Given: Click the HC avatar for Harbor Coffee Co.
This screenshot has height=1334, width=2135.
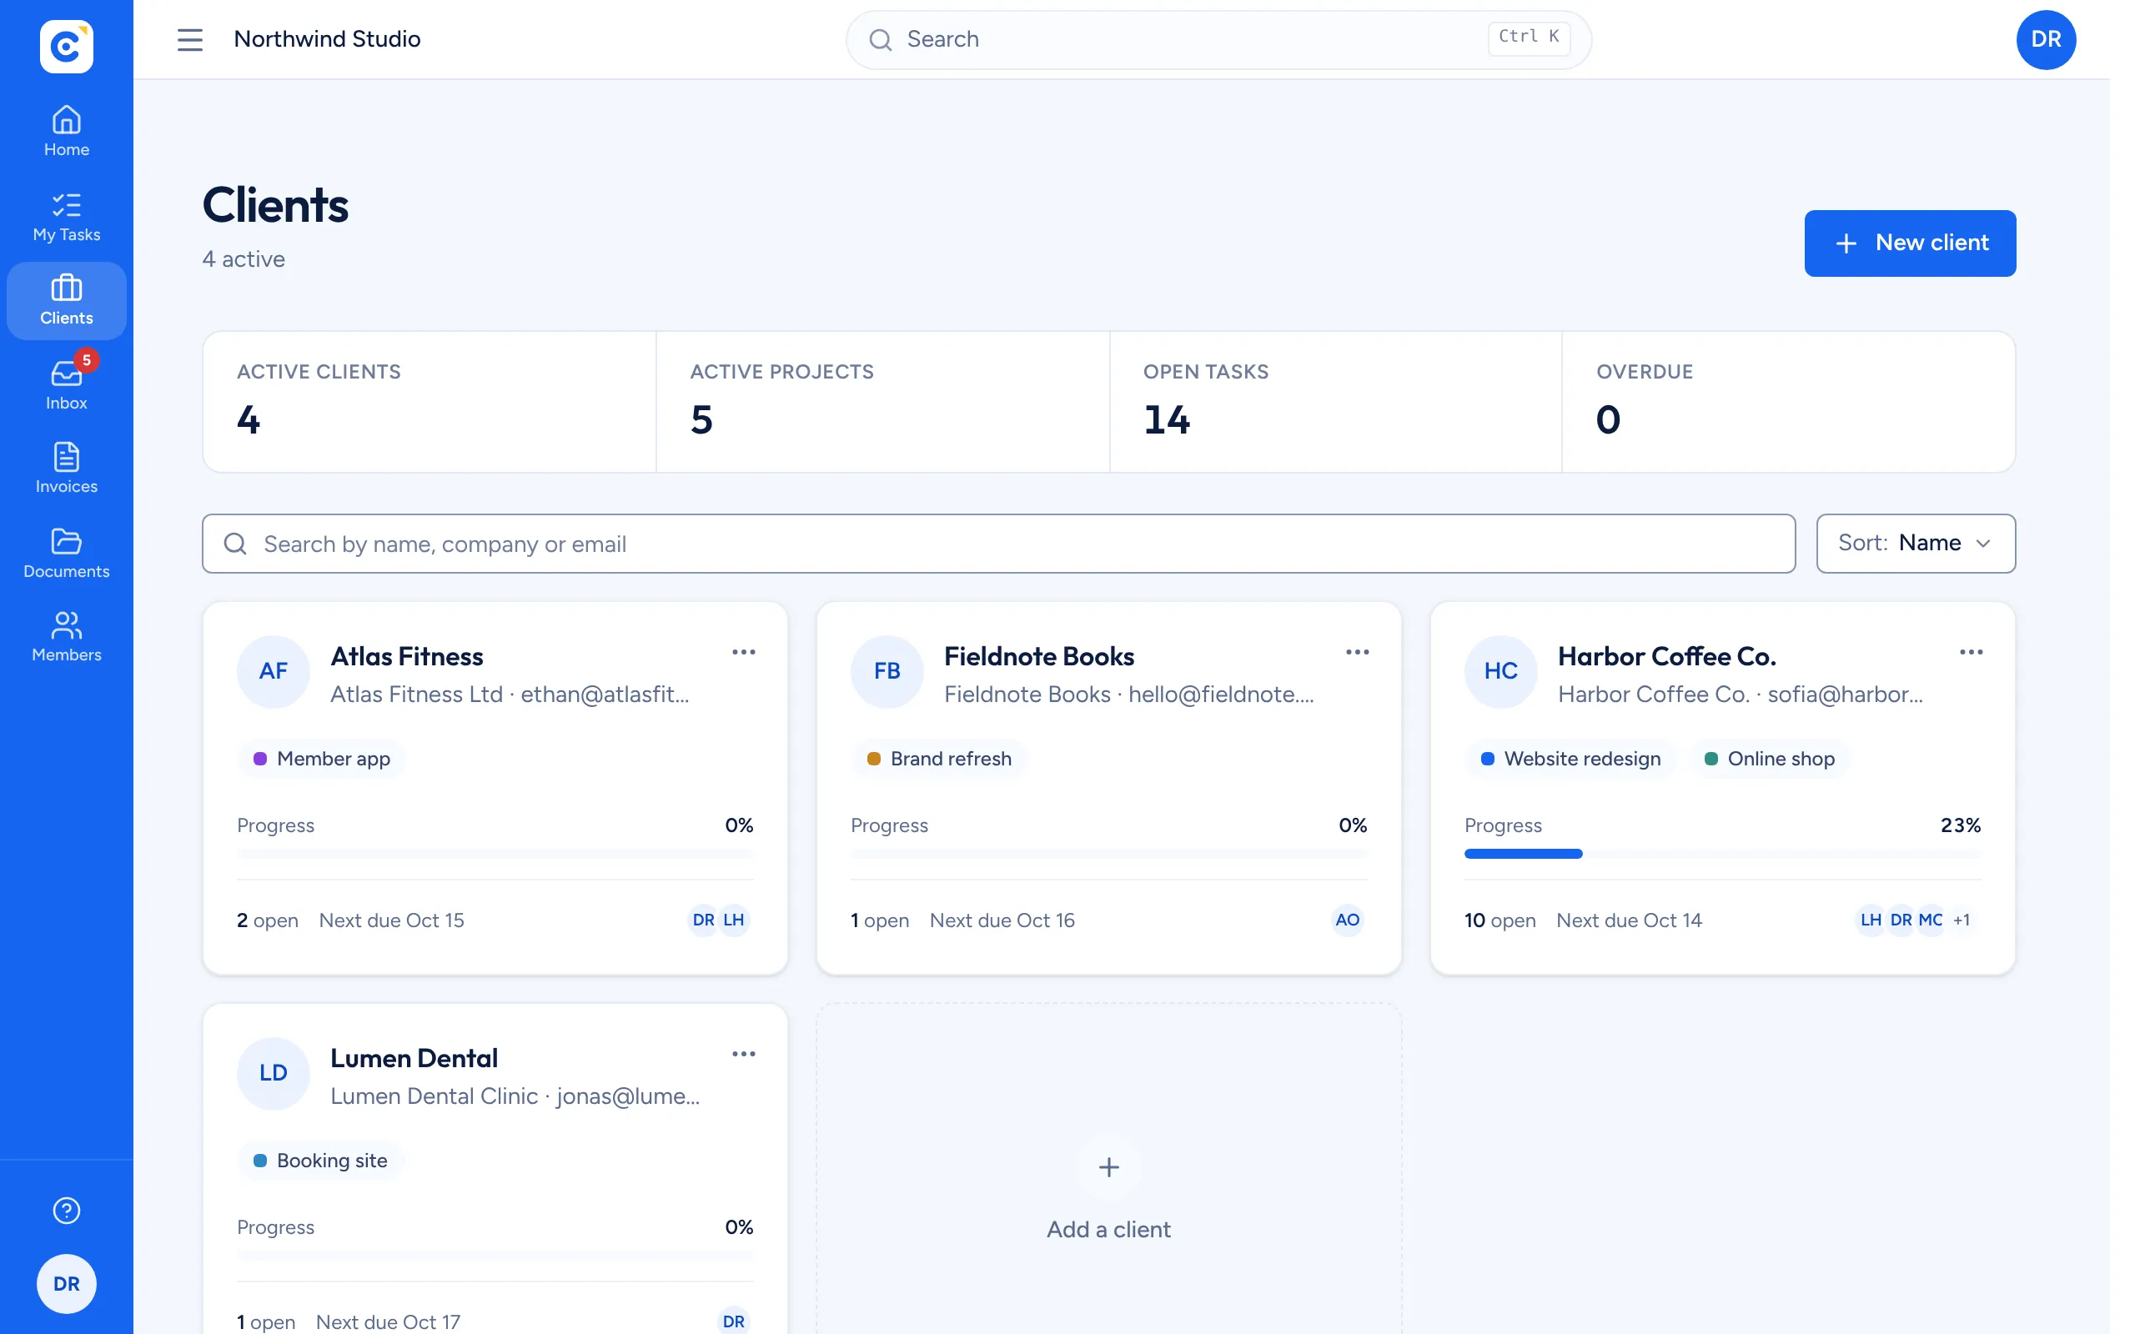Looking at the screenshot, I should coord(1500,671).
